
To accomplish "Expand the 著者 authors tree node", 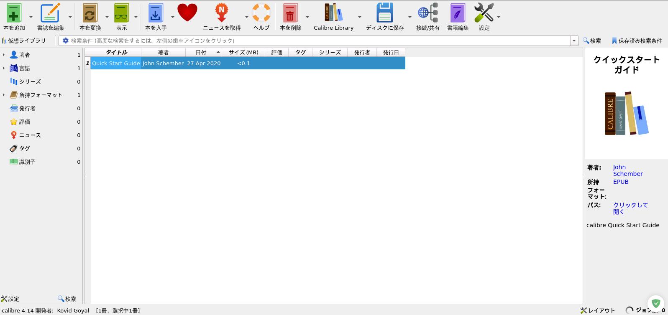I will (4, 55).
